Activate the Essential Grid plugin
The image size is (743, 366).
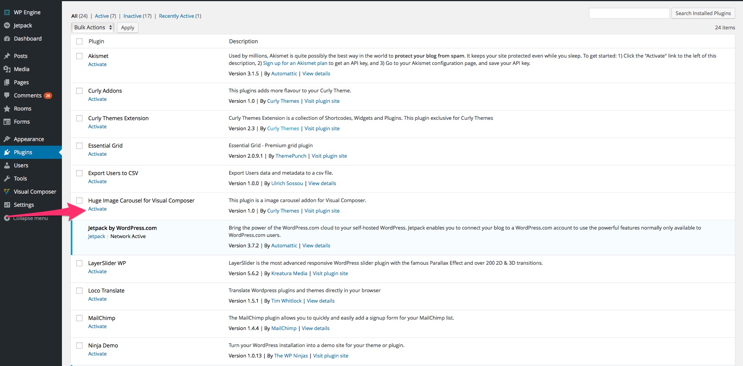coord(98,154)
